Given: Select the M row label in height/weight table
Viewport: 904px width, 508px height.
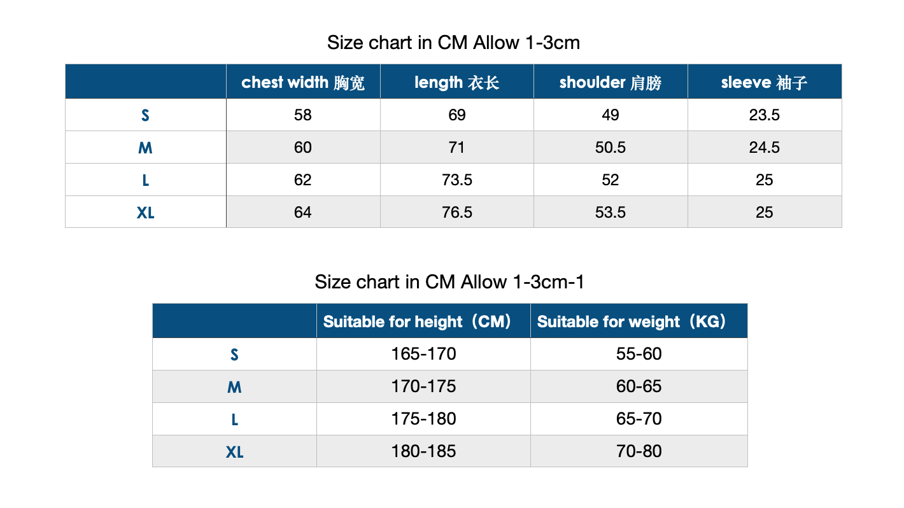Looking at the screenshot, I should pyautogui.click(x=234, y=387).
